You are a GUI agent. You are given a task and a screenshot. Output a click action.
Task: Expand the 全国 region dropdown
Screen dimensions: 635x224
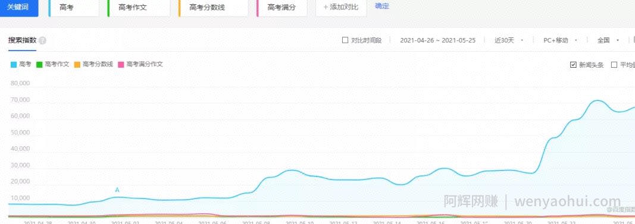pyautogui.click(x=608, y=40)
